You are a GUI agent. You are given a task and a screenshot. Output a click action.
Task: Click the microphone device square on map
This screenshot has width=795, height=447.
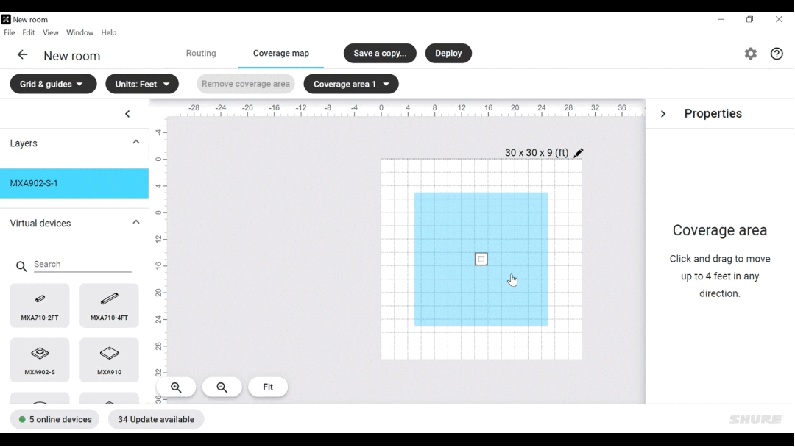tap(481, 260)
